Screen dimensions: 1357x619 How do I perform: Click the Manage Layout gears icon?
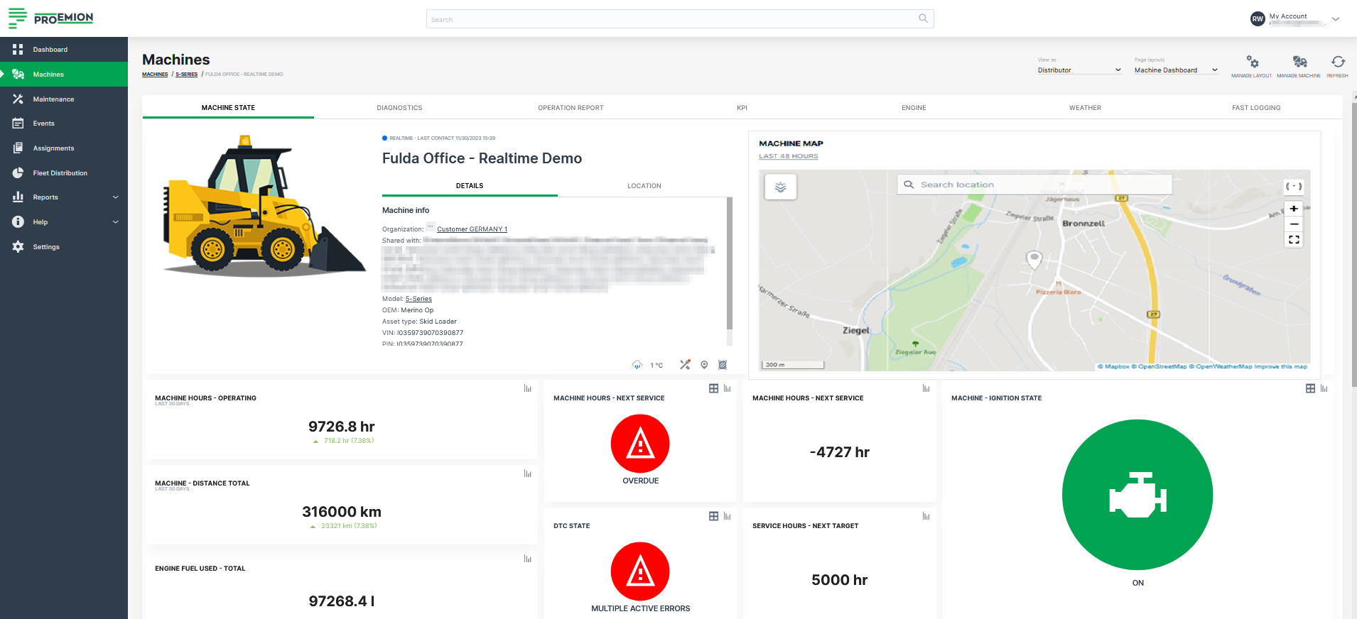tap(1252, 62)
